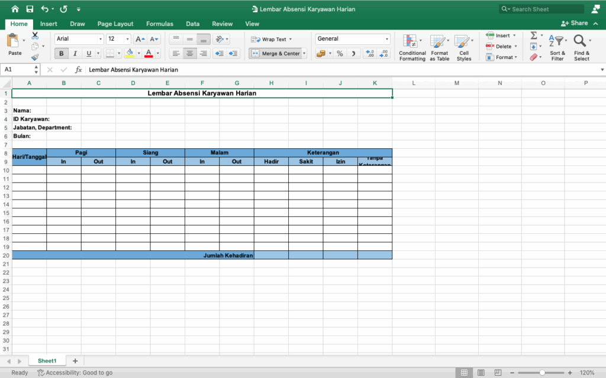Open the Data ribbon tab
Image resolution: width=606 pixels, height=378 pixels.
(192, 24)
